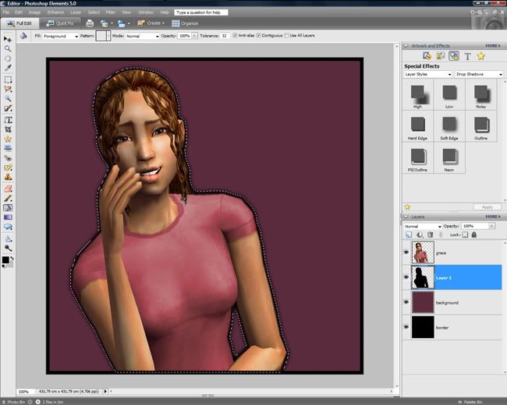Open the Drop Shadows dropdown
This screenshot has width=507, height=405.
(x=479, y=74)
